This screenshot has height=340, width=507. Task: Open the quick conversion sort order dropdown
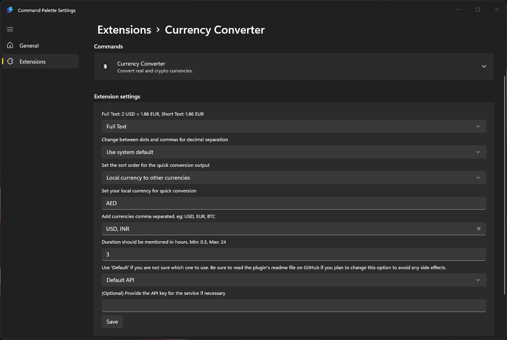[x=294, y=177]
